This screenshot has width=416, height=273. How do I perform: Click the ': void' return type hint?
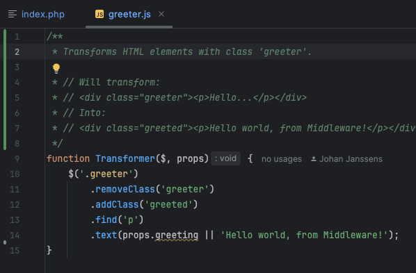(x=226, y=158)
